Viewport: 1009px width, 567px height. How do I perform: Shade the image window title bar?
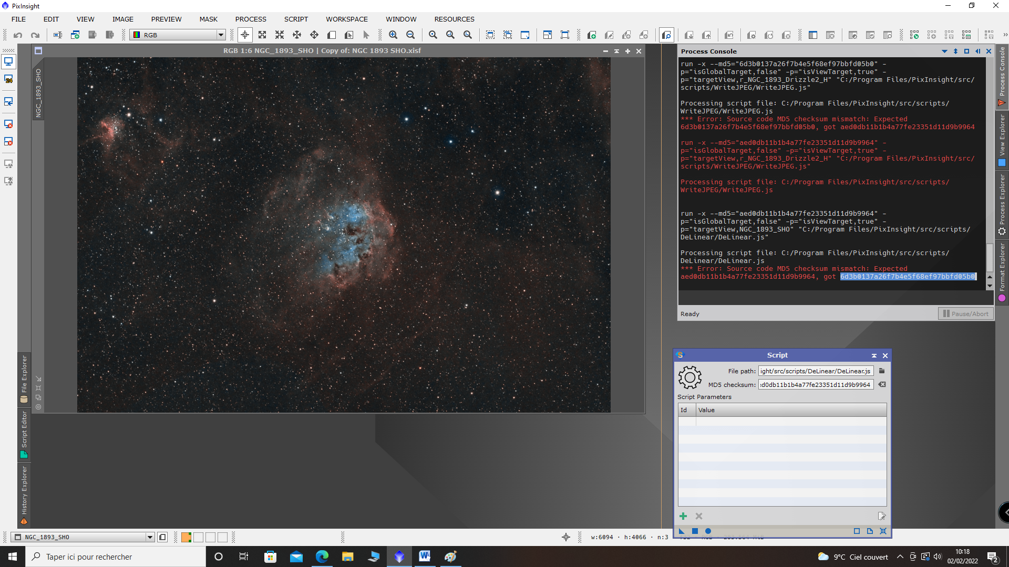(616, 51)
